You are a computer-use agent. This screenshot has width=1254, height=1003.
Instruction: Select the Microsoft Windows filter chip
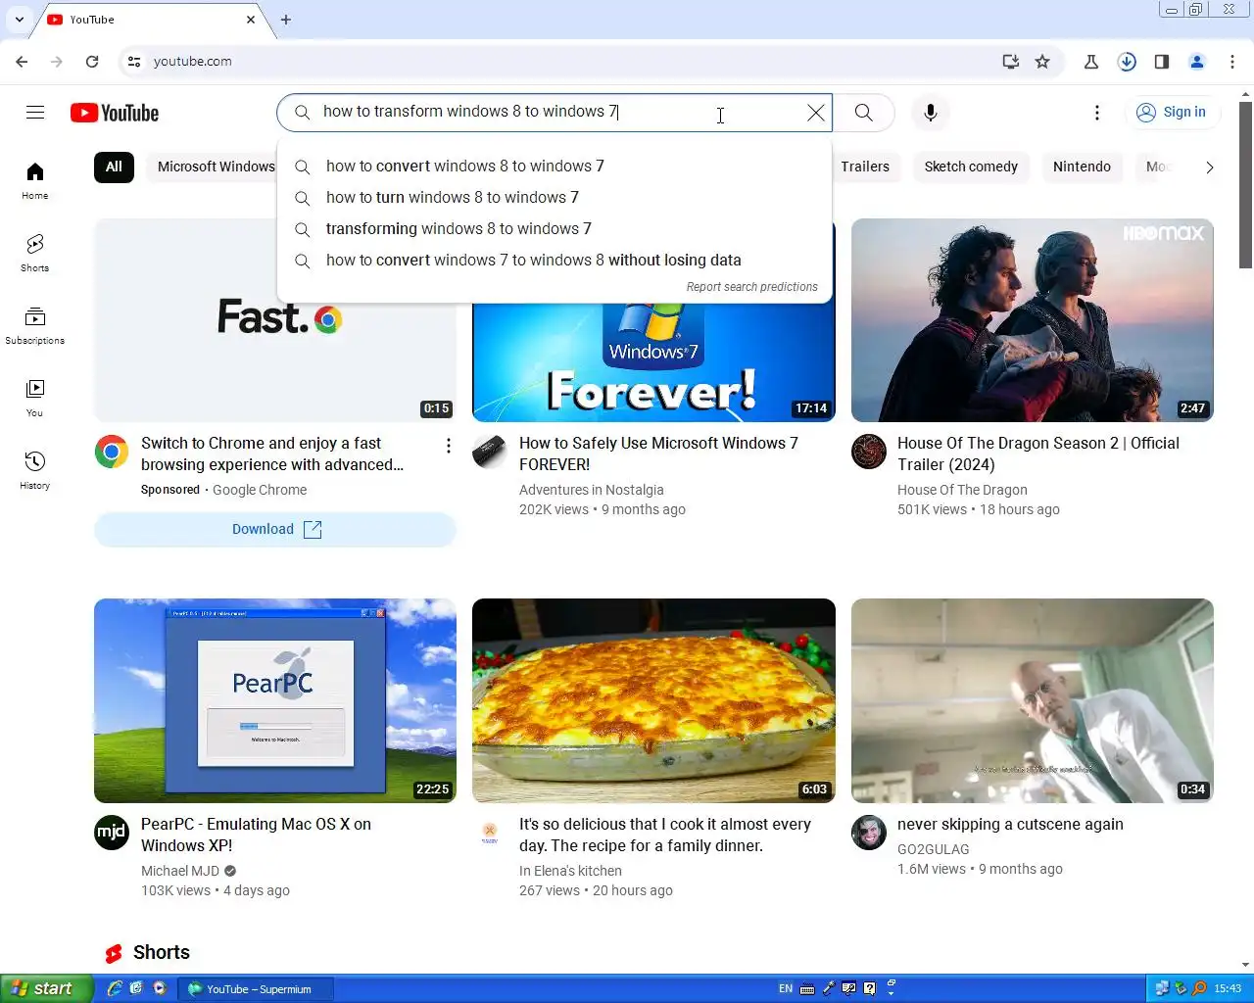[x=212, y=167]
